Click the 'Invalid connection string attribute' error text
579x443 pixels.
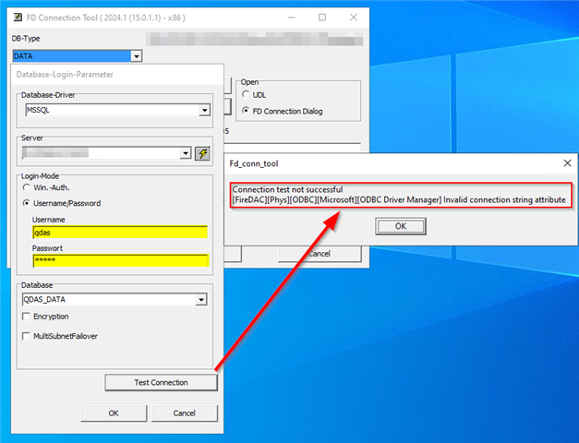point(504,199)
